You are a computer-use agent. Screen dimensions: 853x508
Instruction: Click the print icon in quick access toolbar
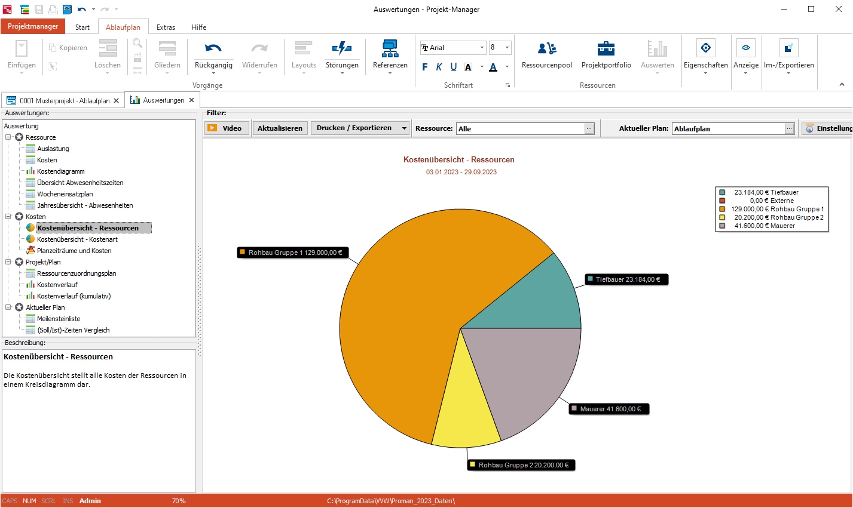pyautogui.click(x=53, y=10)
